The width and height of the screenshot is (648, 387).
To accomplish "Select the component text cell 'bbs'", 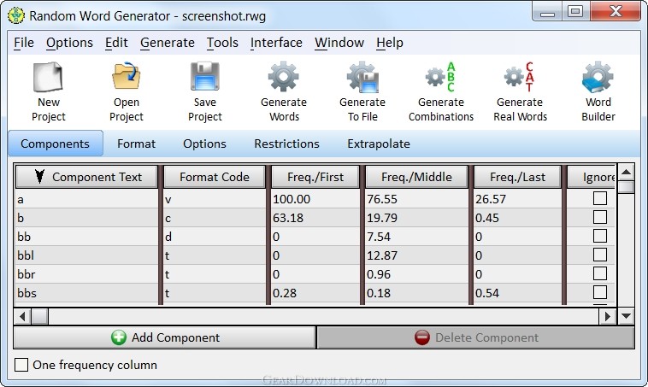I will 86,293.
